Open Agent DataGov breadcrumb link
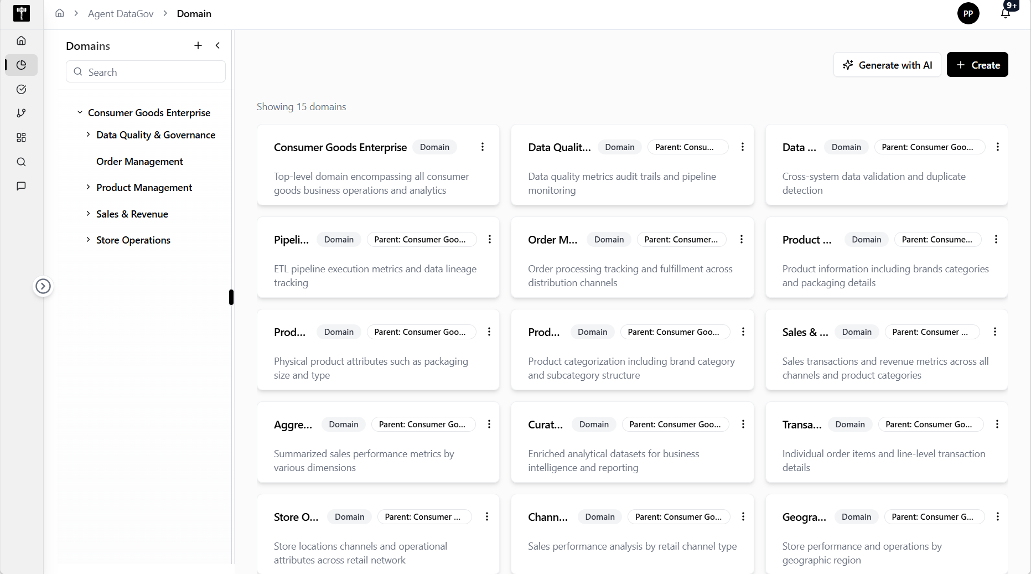1031x574 pixels. pyautogui.click(x=121, y=13)
